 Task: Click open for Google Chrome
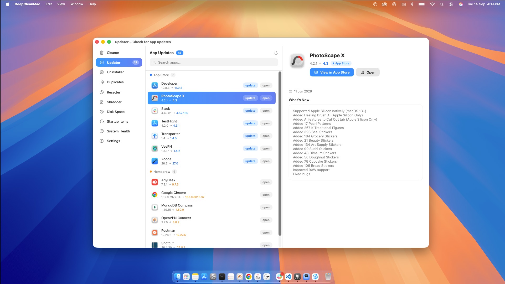(266, 195)
